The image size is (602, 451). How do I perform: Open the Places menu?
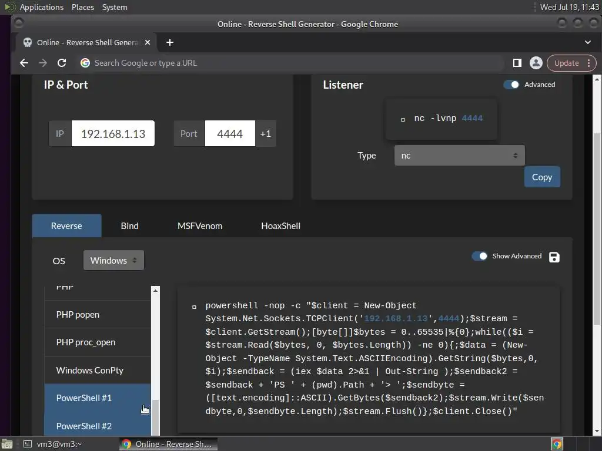82,7
